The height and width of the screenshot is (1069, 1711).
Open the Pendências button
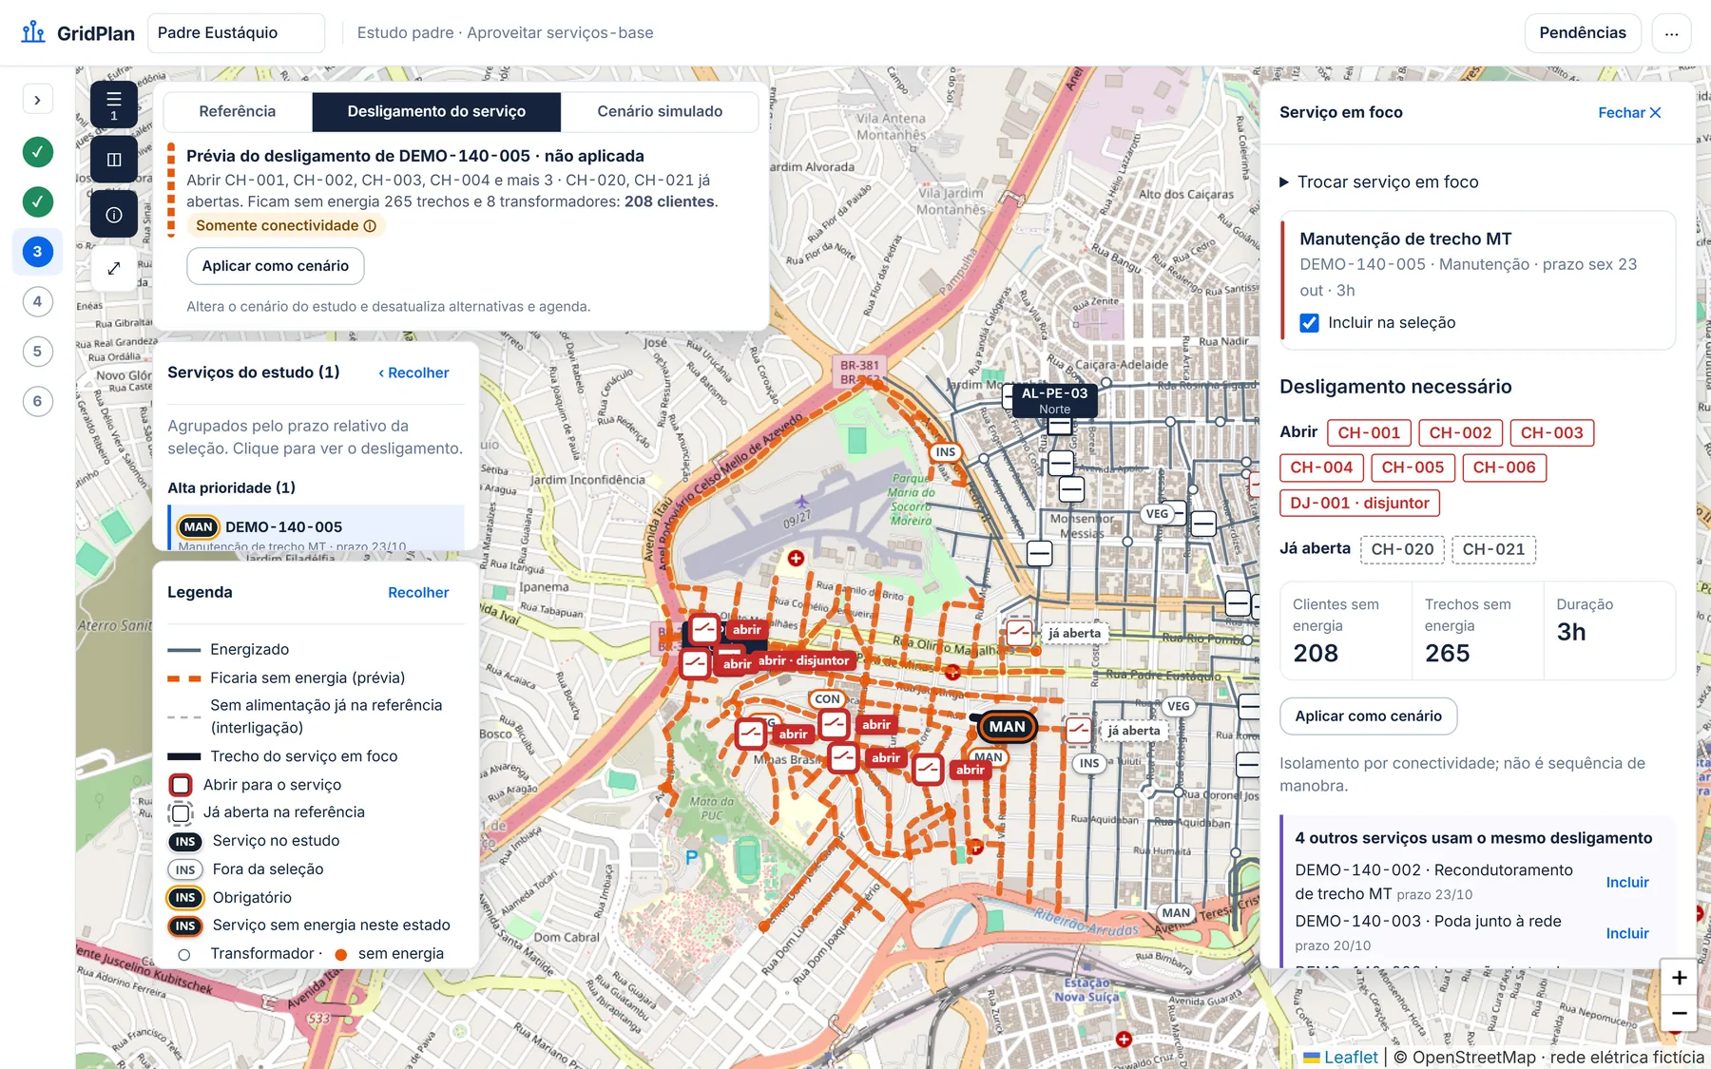[x=1583, y=33]
